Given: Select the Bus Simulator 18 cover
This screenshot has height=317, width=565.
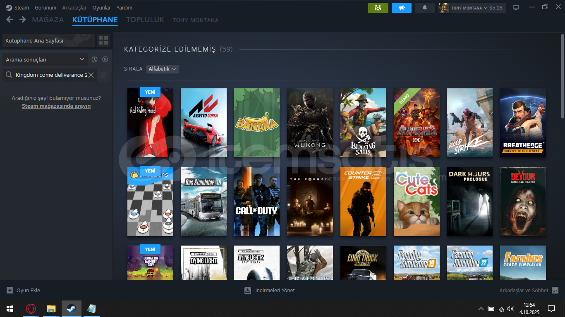Looking at the screenshot, I should 203,201.
